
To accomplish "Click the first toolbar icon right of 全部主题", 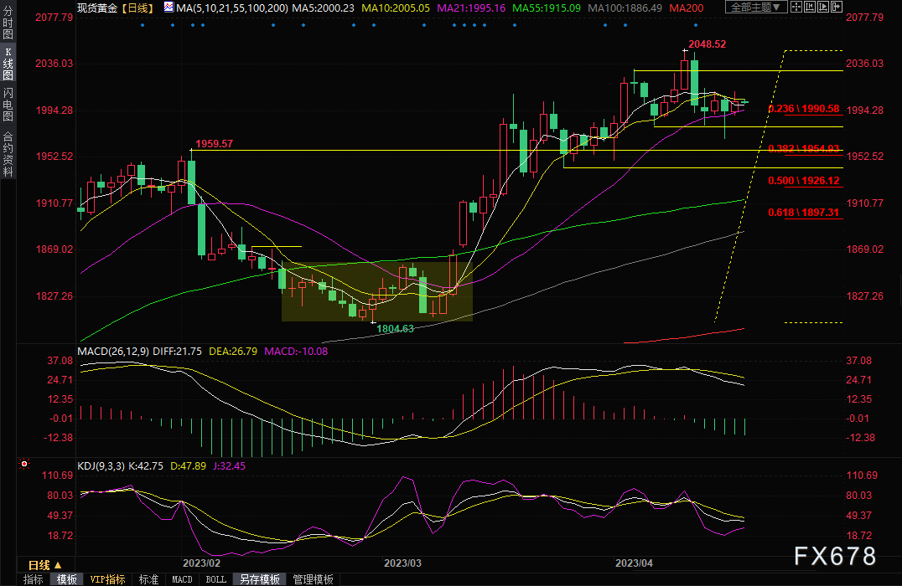I will [x=798, y=8].
